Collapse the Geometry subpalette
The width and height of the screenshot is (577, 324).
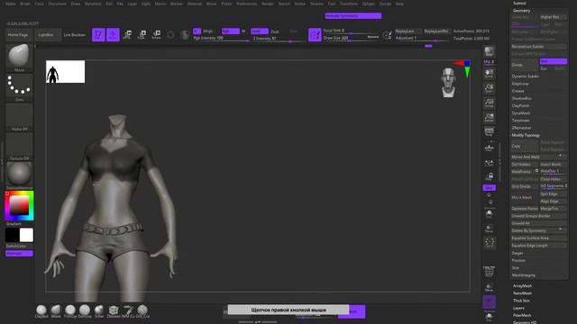522,11
